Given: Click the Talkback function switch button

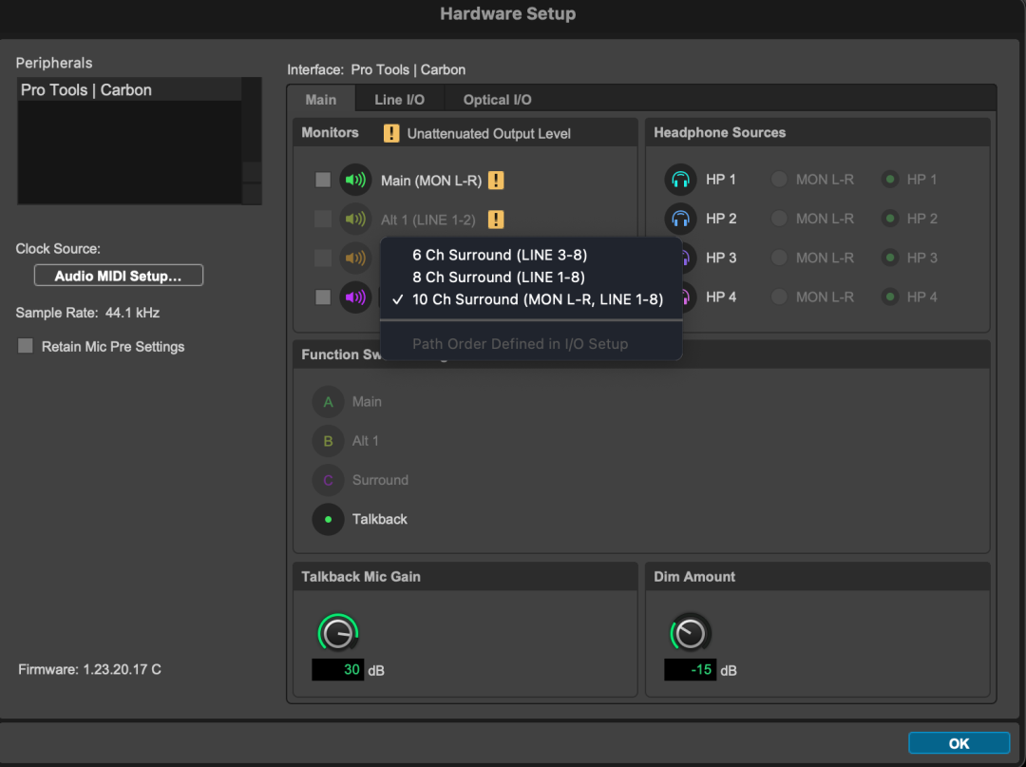Looking at the screenshot, I should pyautogui.click(x=328, y=520).
